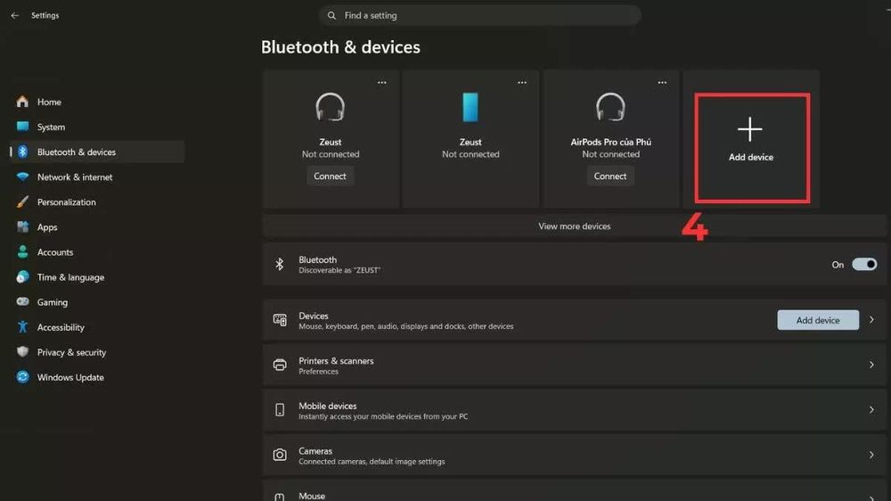
Task: Click the System monitor icon in the sidebar
Action: click(x=23, y=127)
